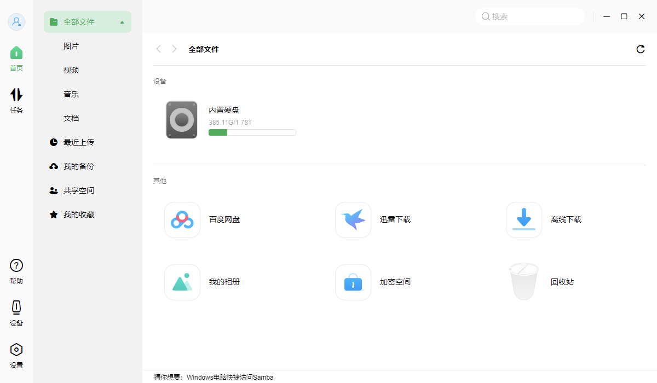Viewport: 657px width, 383px height.
Task: Select 图片 in file categories
Action: pos(71,45)
